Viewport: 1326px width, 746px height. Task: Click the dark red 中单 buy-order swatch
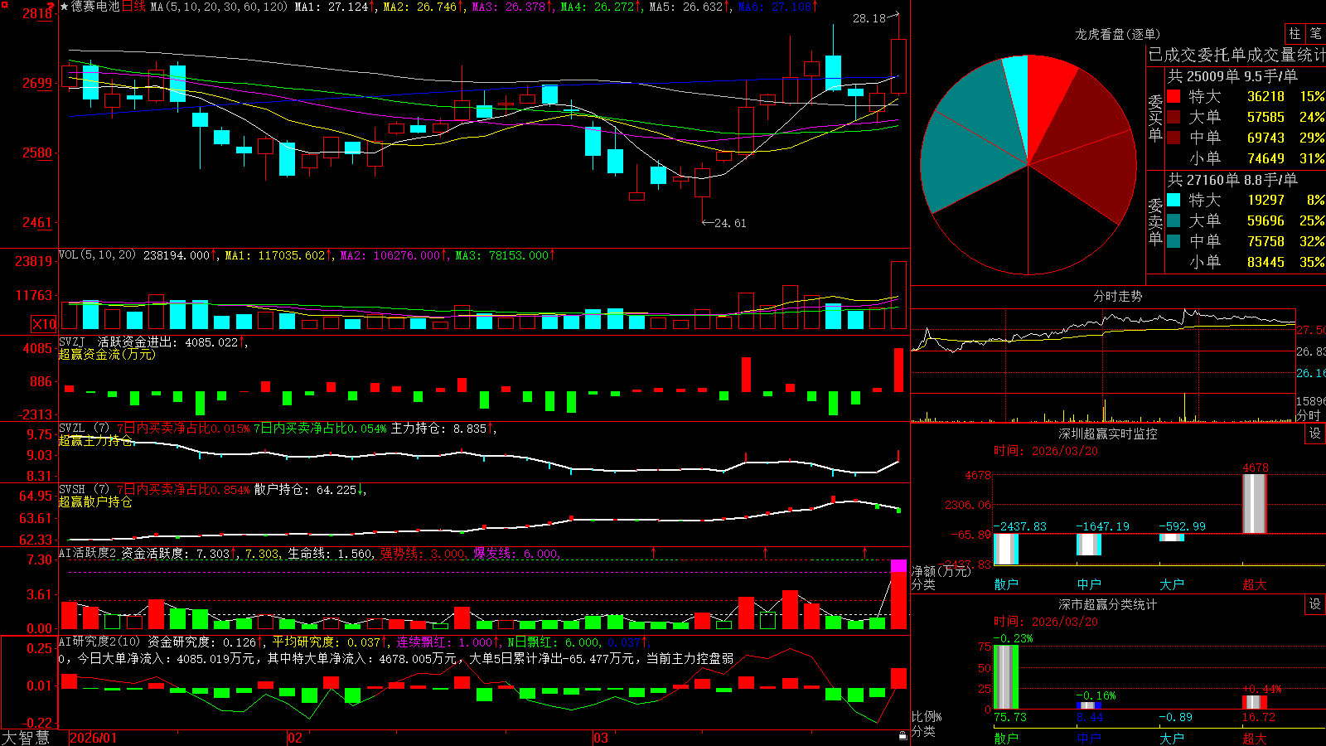1174,138
